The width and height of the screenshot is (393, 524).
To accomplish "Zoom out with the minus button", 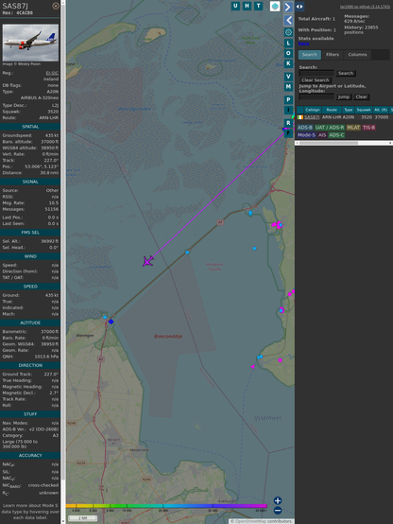I will point(278,511).
